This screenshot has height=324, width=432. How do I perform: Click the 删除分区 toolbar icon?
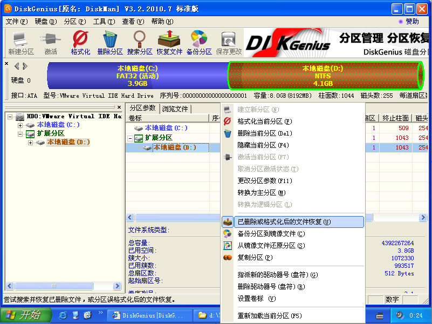110,43
